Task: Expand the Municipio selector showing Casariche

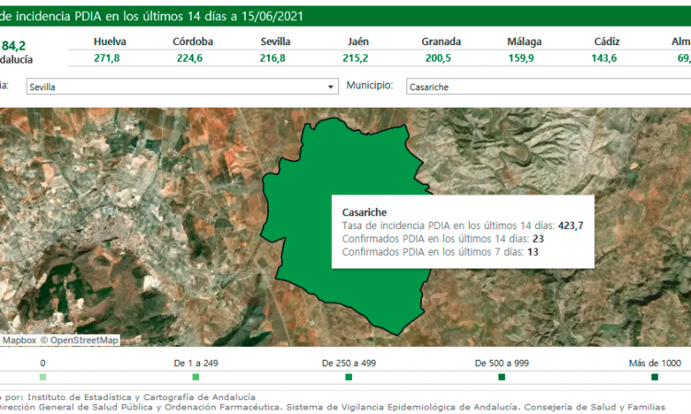Action: point(544,86)
